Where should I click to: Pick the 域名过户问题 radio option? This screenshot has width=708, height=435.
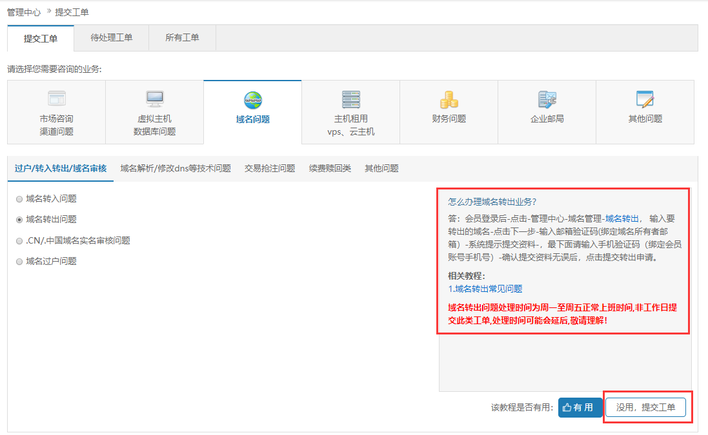point(19,261)
